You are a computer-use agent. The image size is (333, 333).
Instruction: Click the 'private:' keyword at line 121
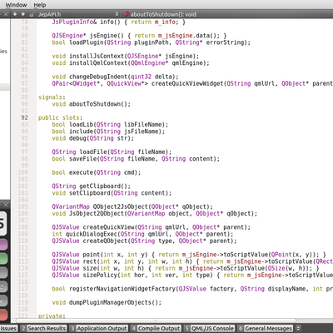(x=52, y=316)
